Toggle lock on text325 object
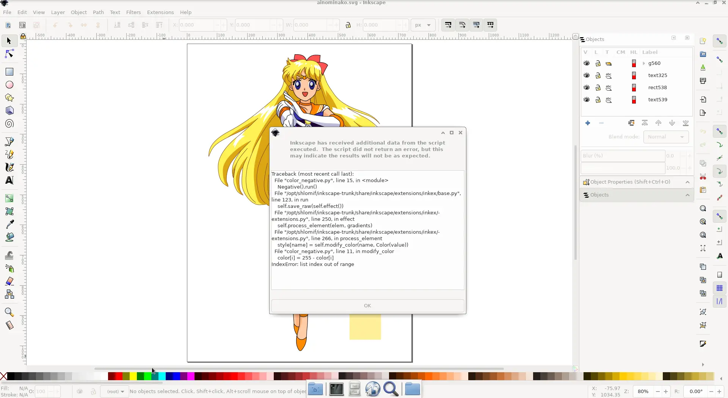The width and height of the screenshot is (728, 398). [598, 76]
